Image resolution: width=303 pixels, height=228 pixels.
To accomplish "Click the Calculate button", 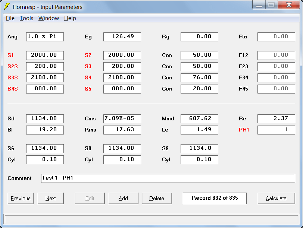I will 276,198.
